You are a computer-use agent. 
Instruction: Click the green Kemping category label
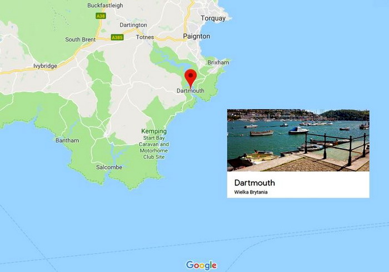tap(154, 132)
